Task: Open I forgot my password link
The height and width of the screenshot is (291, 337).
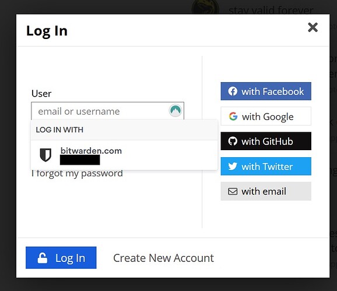Action: coord(77,174)
